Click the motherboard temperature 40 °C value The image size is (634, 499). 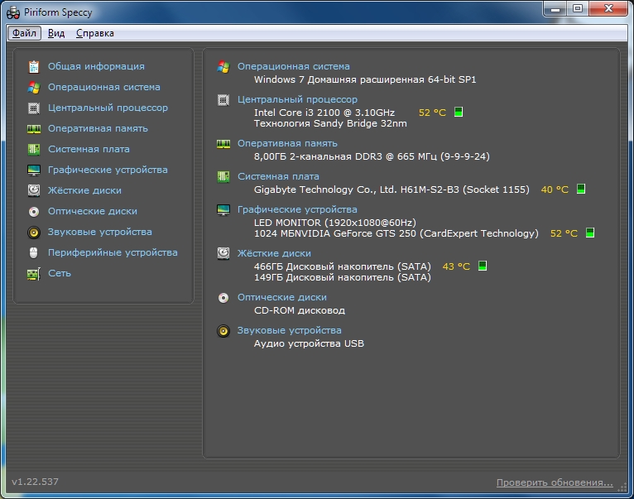[555, 190]
